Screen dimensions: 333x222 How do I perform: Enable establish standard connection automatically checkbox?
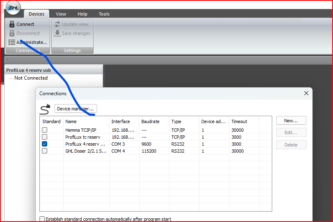coord(42,219)
